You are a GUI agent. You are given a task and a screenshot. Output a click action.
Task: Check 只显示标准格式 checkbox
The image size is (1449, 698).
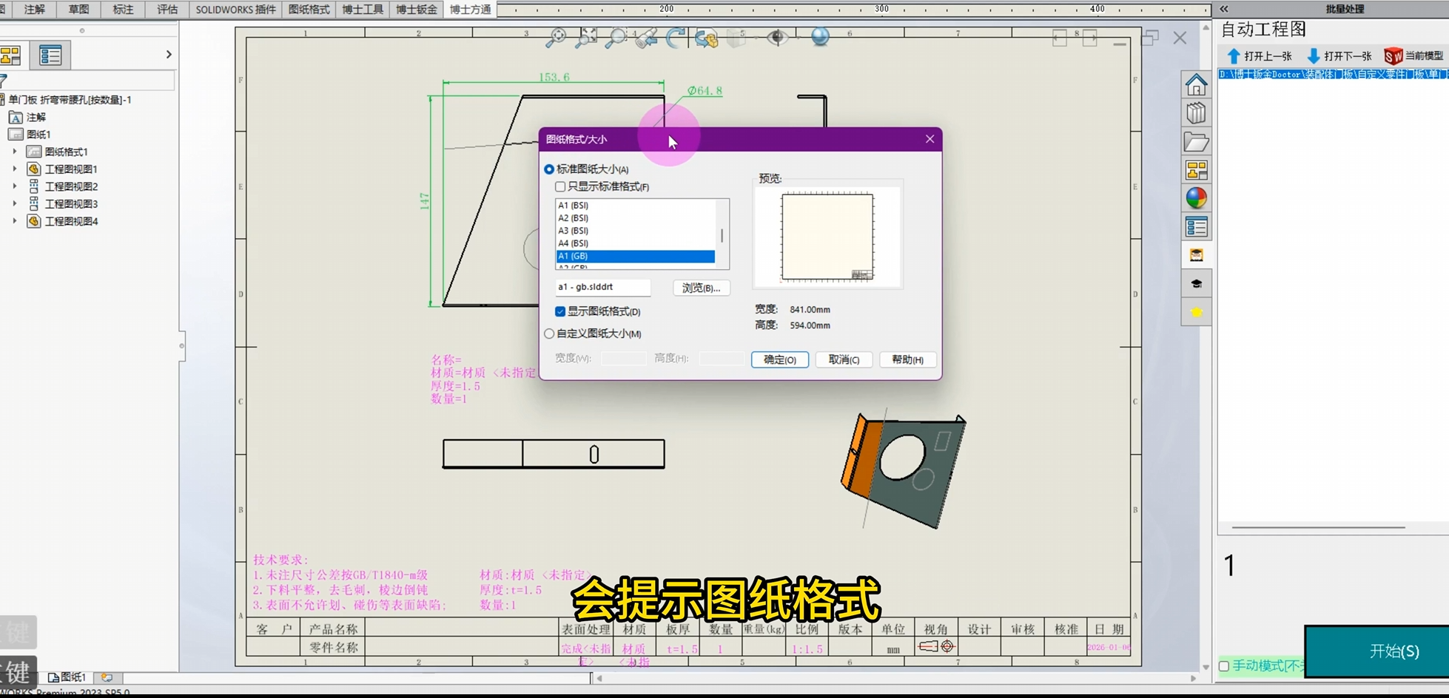pyautogui.click(x=560, y=187)
